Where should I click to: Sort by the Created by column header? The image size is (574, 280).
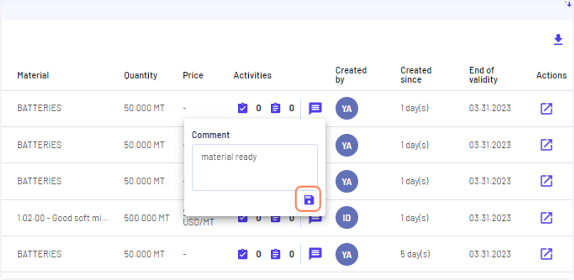[x=351, y=75]
